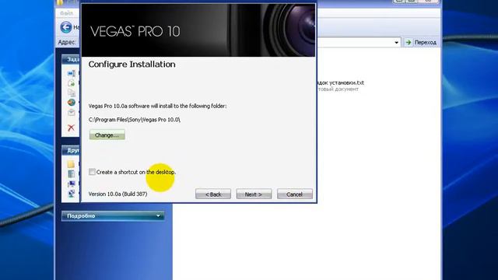
Task: Click the globe publish-to-web task icon
Action: point(72,102)
